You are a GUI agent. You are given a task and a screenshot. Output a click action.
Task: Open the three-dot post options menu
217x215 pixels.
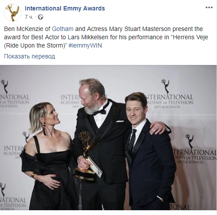pyautogui.click(x=209, y=7)
